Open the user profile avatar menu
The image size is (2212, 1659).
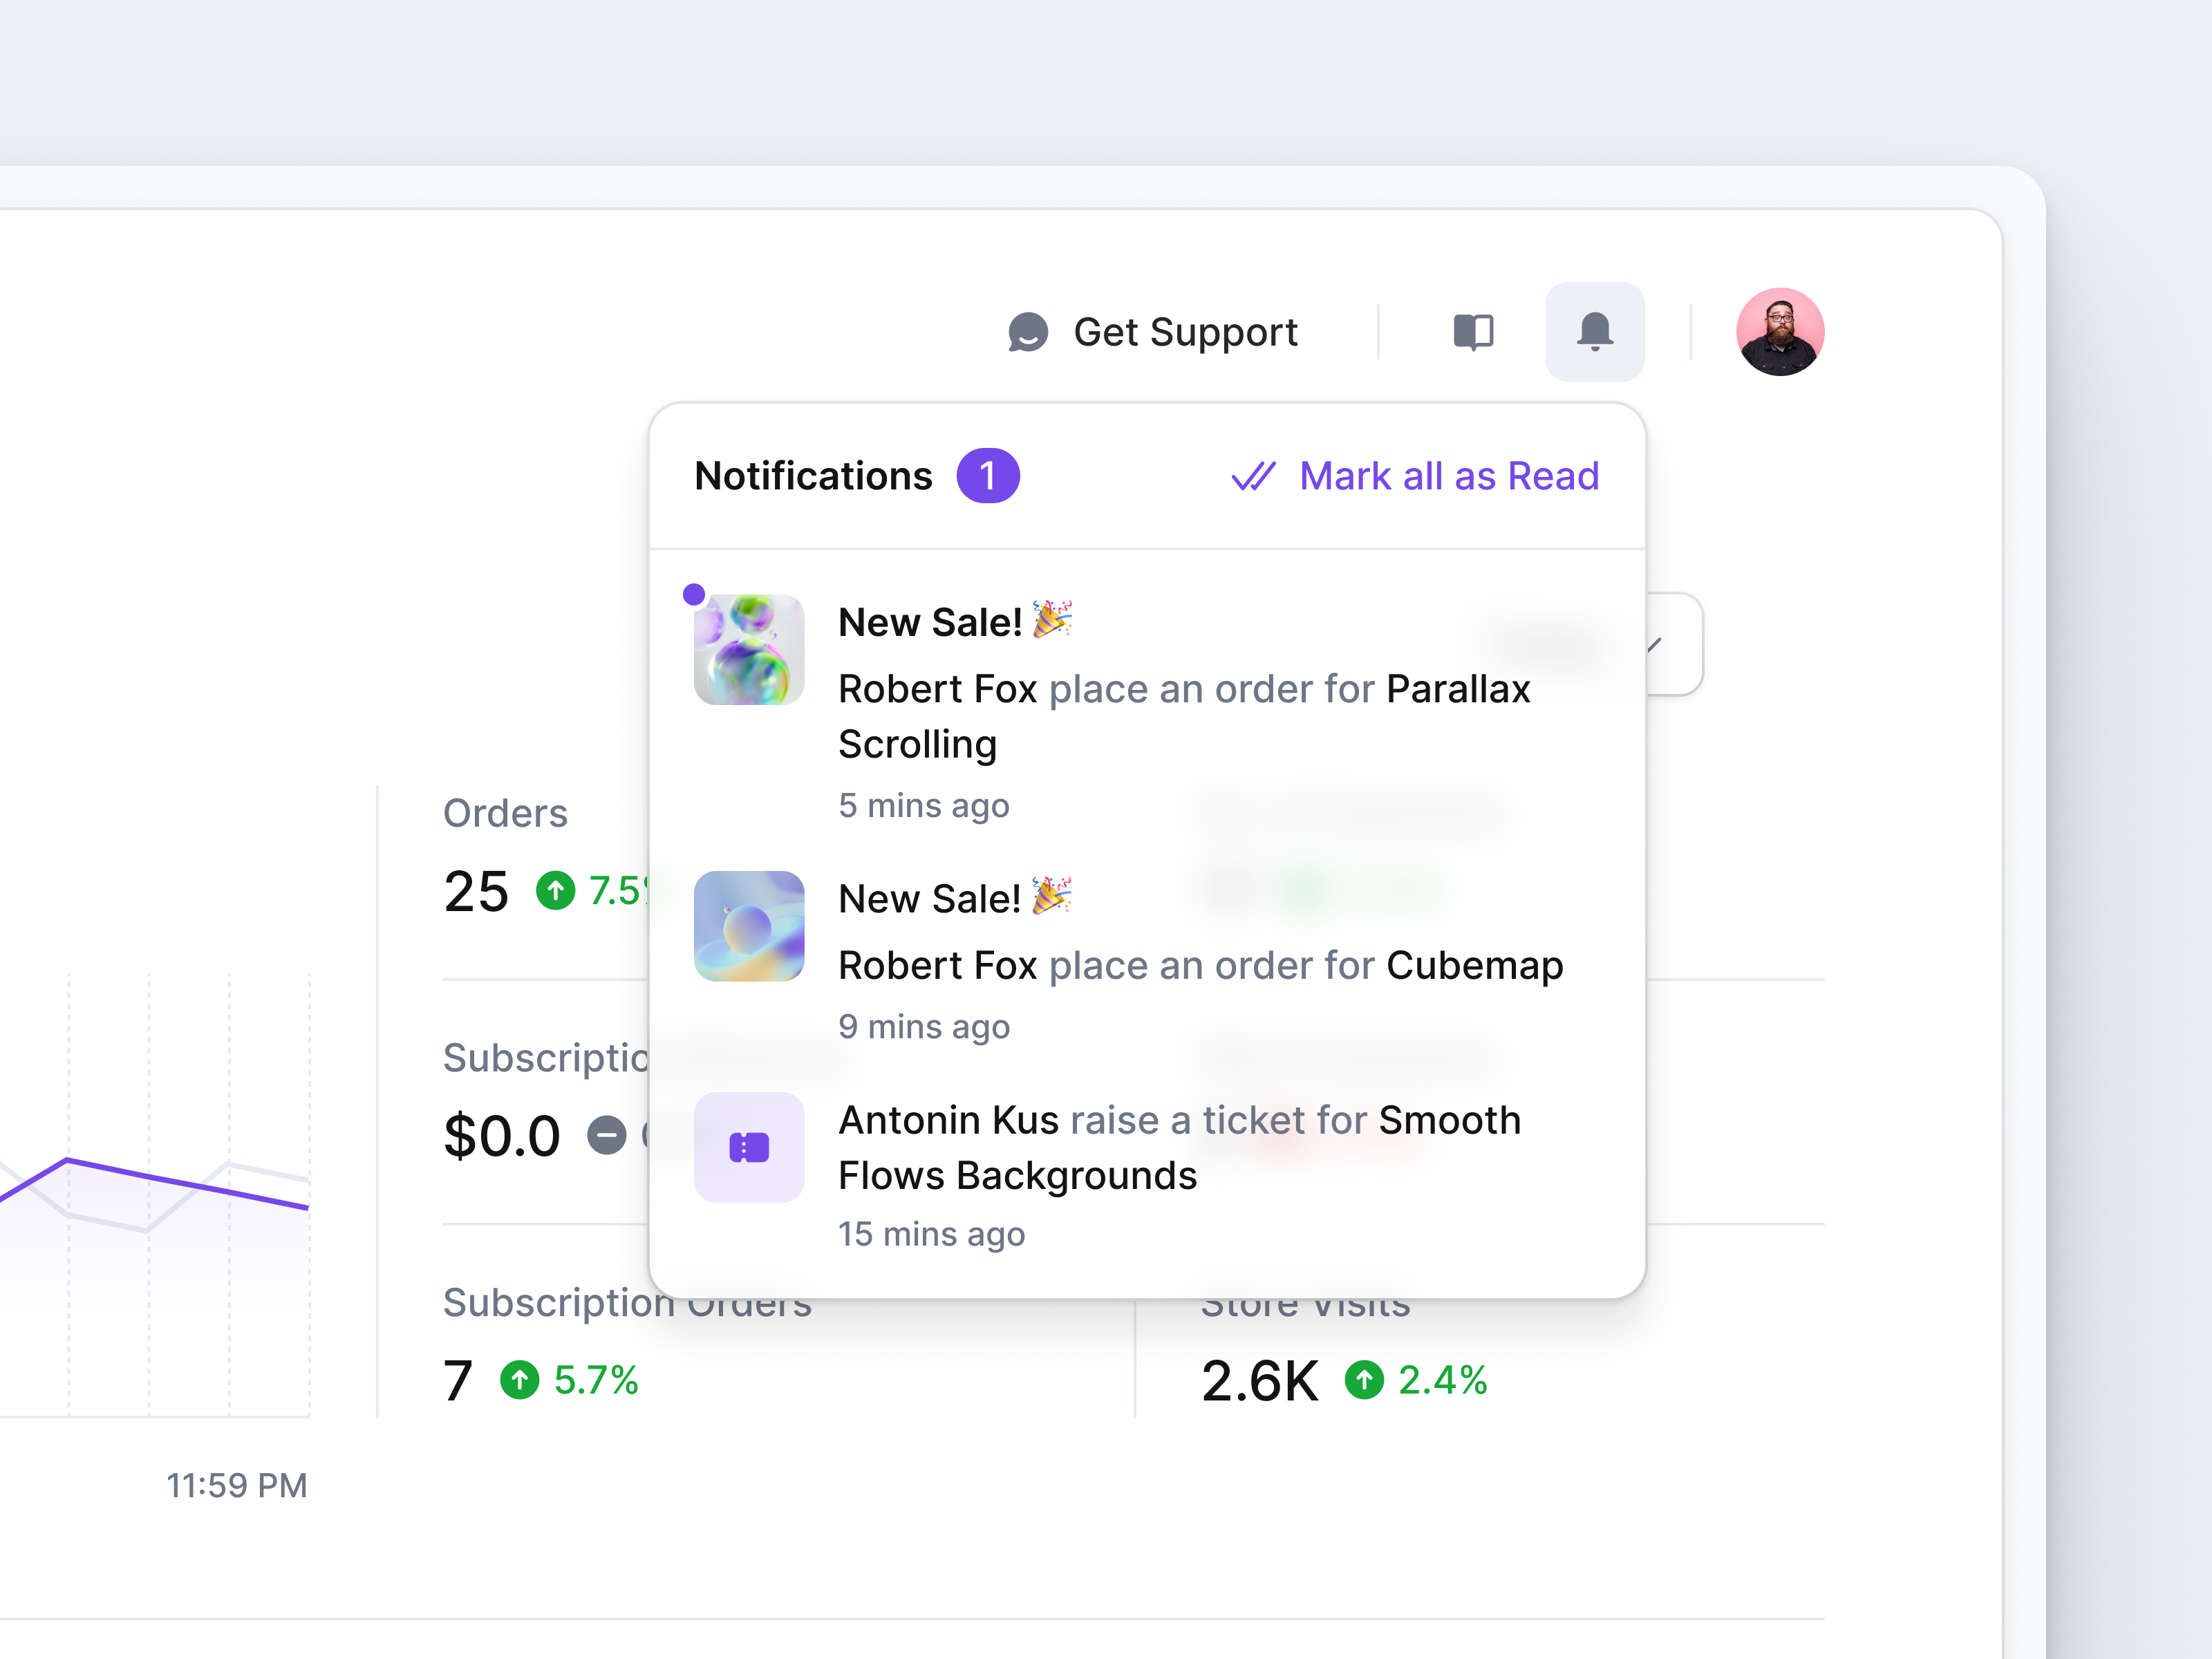click(x=1781, y=331)
